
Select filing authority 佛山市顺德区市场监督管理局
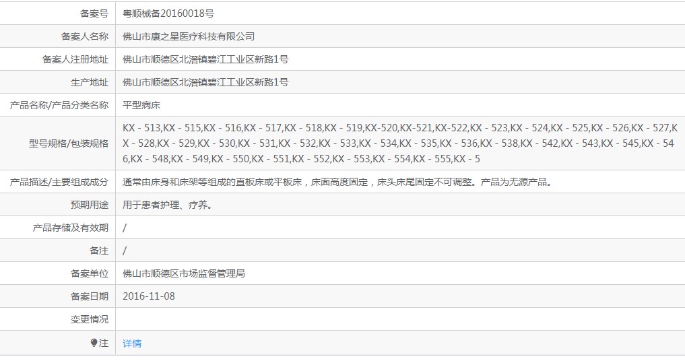click(183, 273)
